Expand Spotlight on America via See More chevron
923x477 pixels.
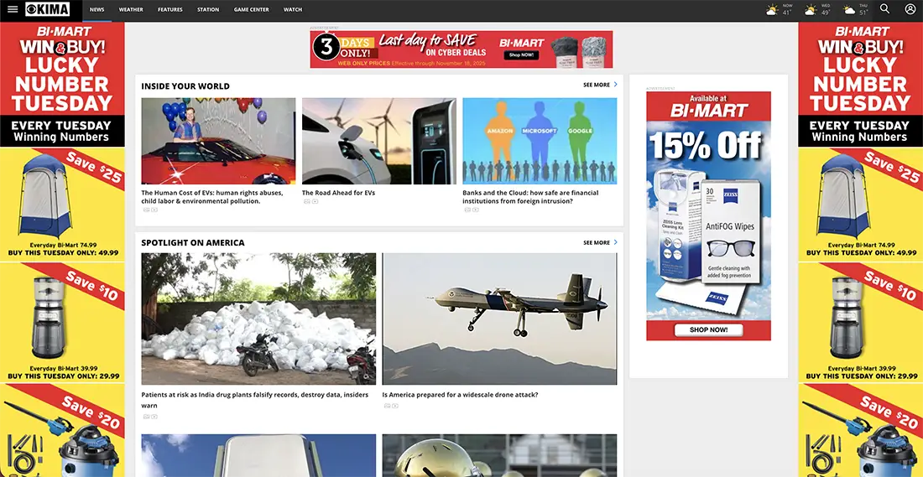click(615, 241)
